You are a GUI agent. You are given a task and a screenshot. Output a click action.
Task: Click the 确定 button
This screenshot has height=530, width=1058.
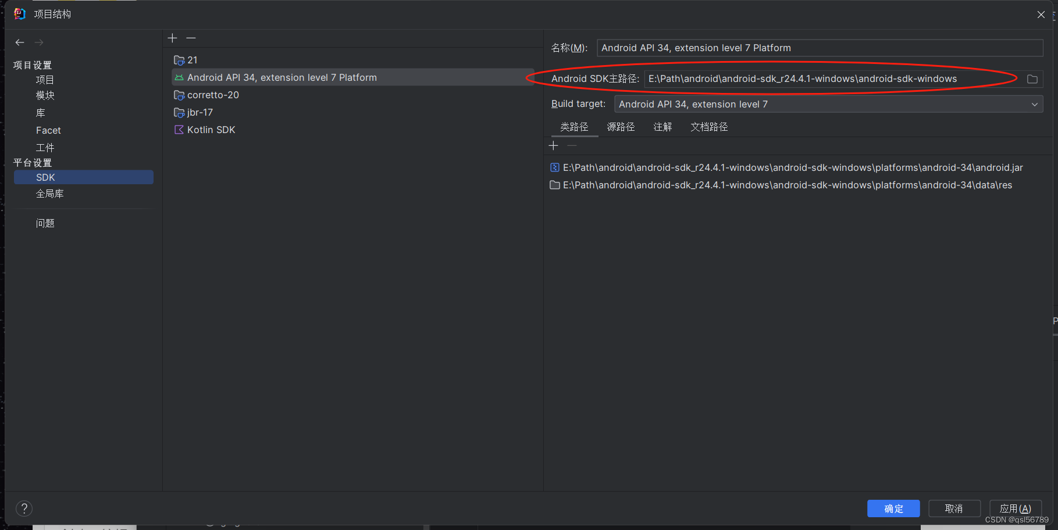893,508
